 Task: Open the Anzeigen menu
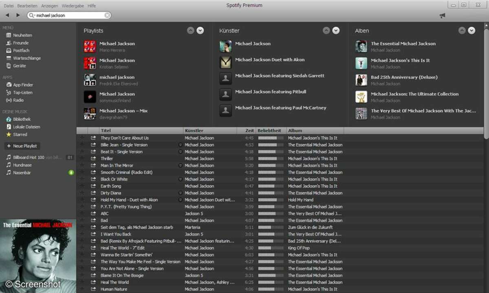click(50, 6)
